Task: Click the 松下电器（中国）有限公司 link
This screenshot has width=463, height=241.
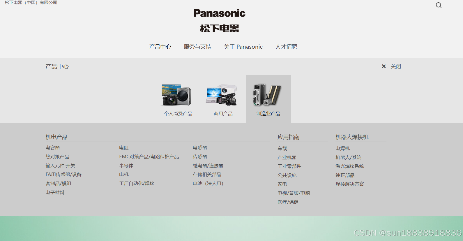Action: point(31,3)
